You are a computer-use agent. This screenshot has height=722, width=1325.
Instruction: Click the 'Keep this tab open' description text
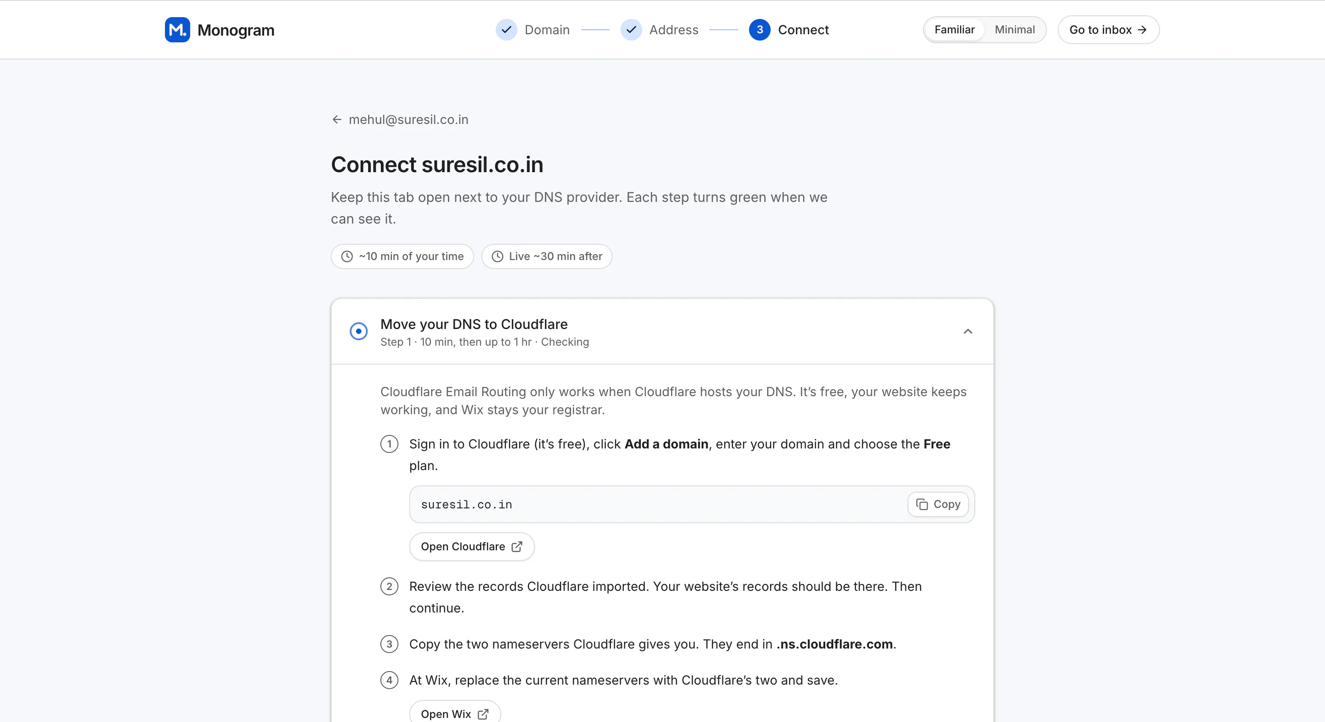[x=579, y=208]
